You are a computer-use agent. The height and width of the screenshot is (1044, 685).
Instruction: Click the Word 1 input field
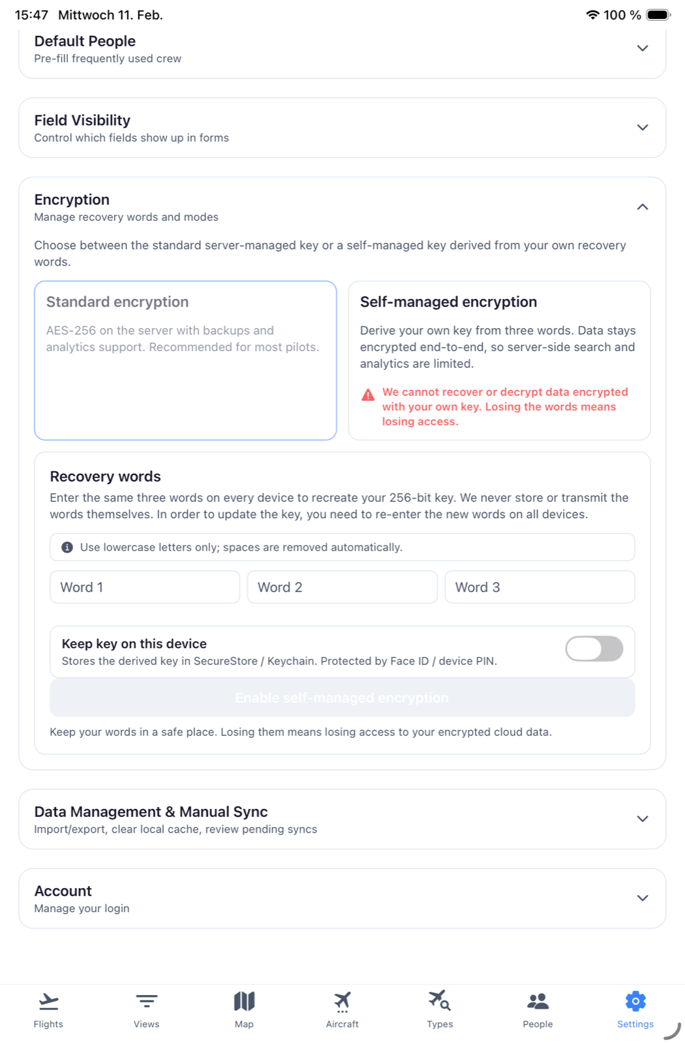(x=144, y=587)
